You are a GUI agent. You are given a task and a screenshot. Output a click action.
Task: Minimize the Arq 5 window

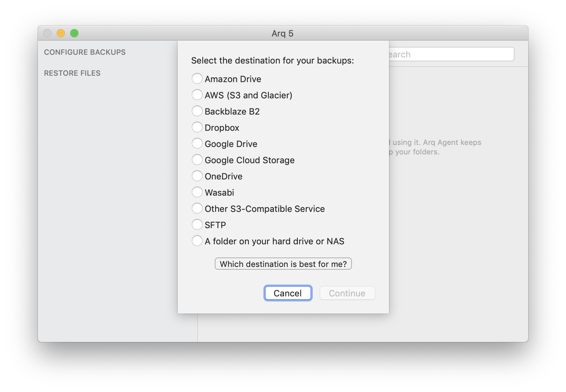(61, 33)
